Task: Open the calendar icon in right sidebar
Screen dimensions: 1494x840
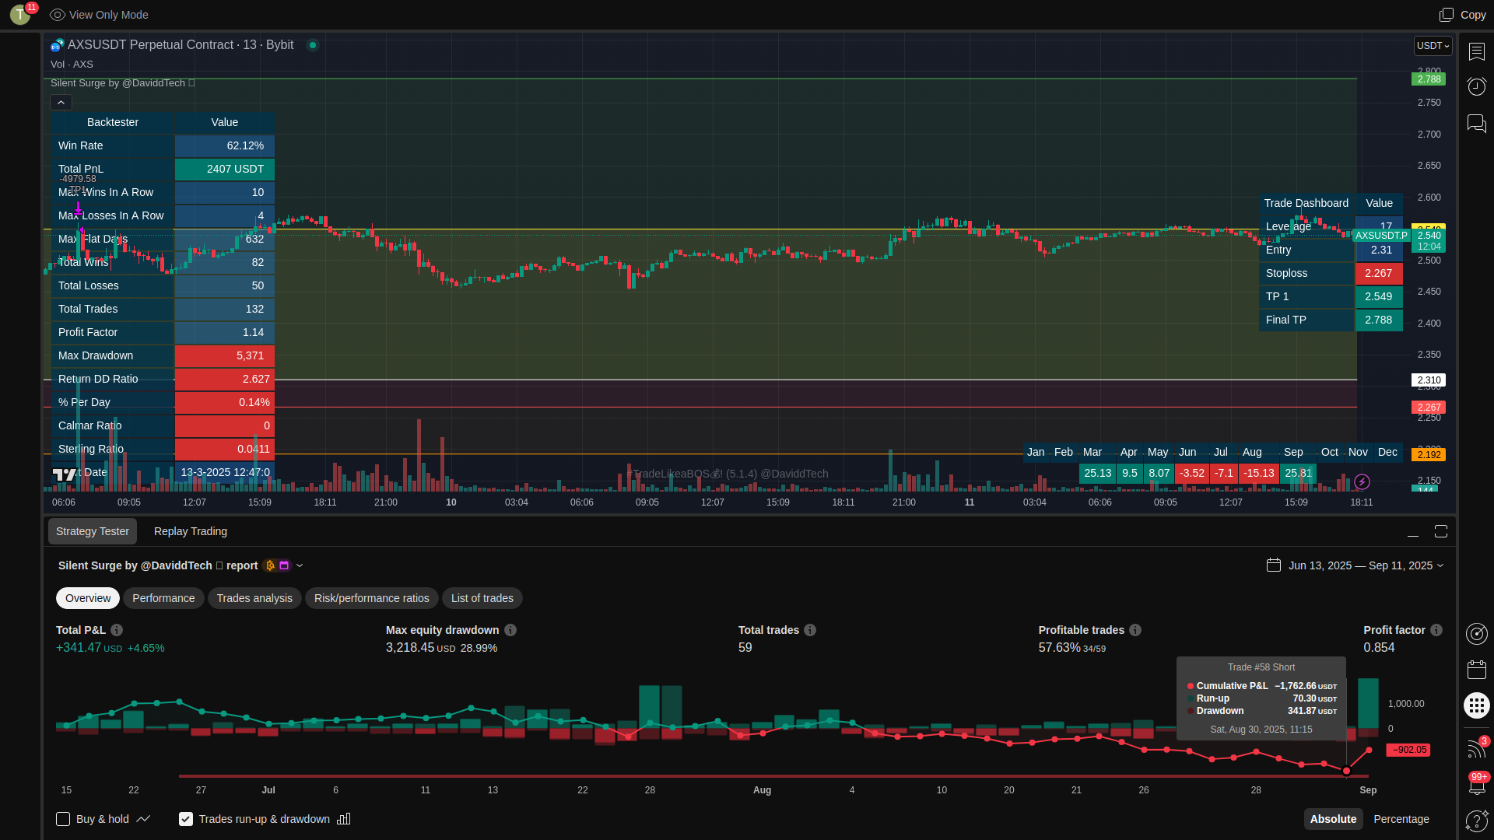Action: tap(1476, 670)
